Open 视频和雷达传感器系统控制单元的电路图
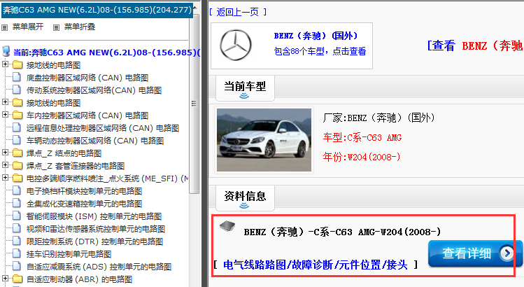524x287 pixels. click(x=96, y=229)
